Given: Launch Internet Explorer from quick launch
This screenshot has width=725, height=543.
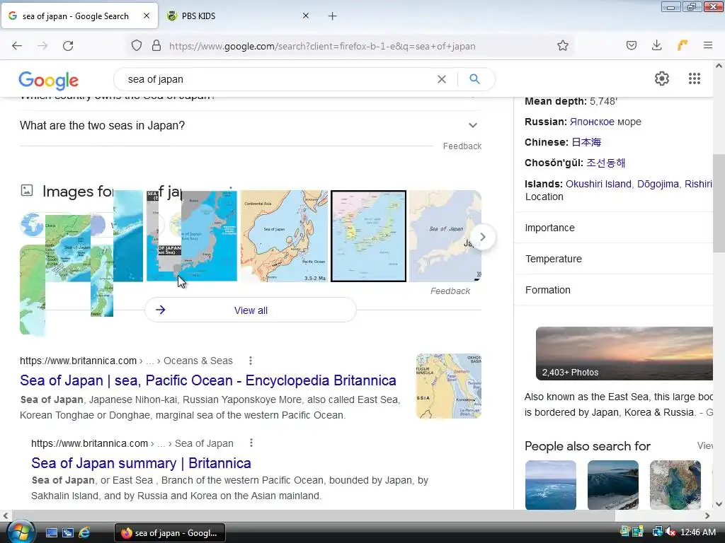Looking at the screenshot, I should tap(85, 533).
